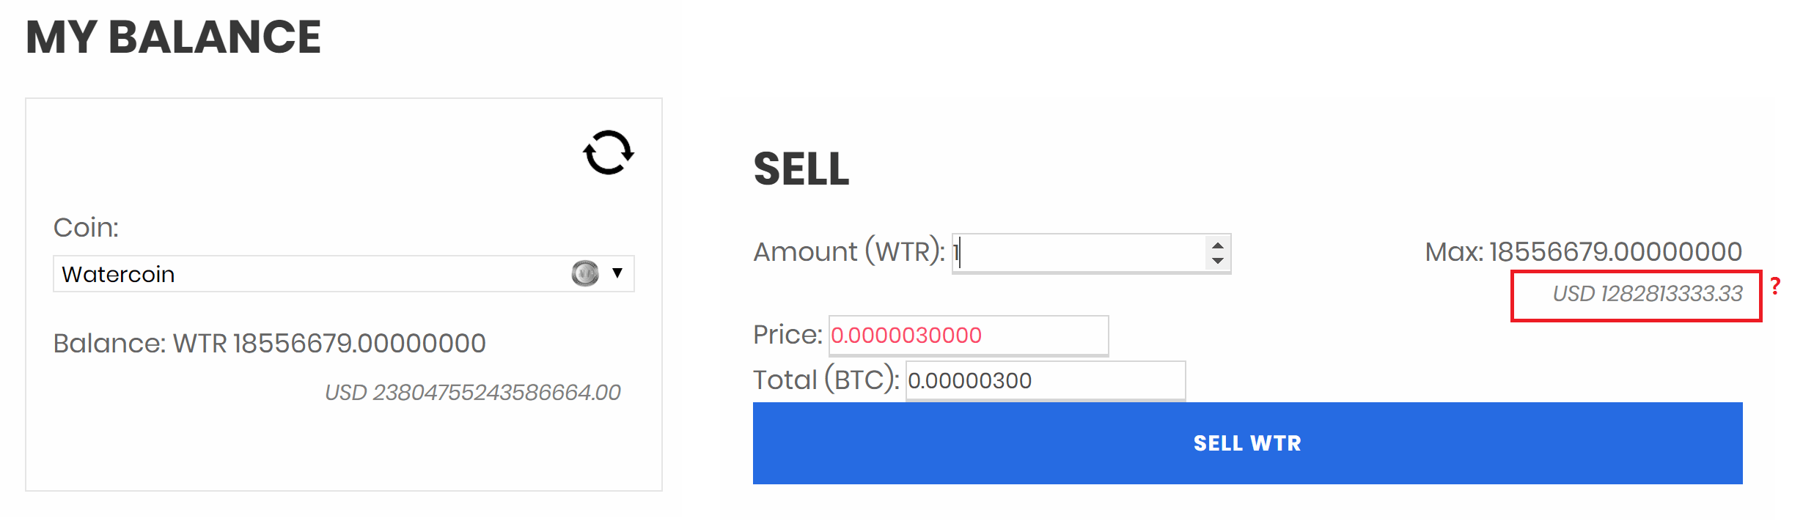This screenshot has width=1814, height=529.
Task: Open the Coin dropdown arrow
Action: 617,273
